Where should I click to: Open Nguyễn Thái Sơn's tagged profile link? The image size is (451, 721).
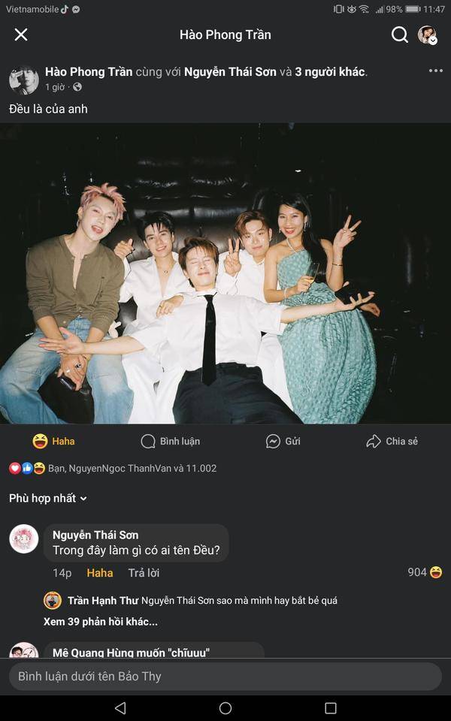pyautogui.click(x=230, y=72)
